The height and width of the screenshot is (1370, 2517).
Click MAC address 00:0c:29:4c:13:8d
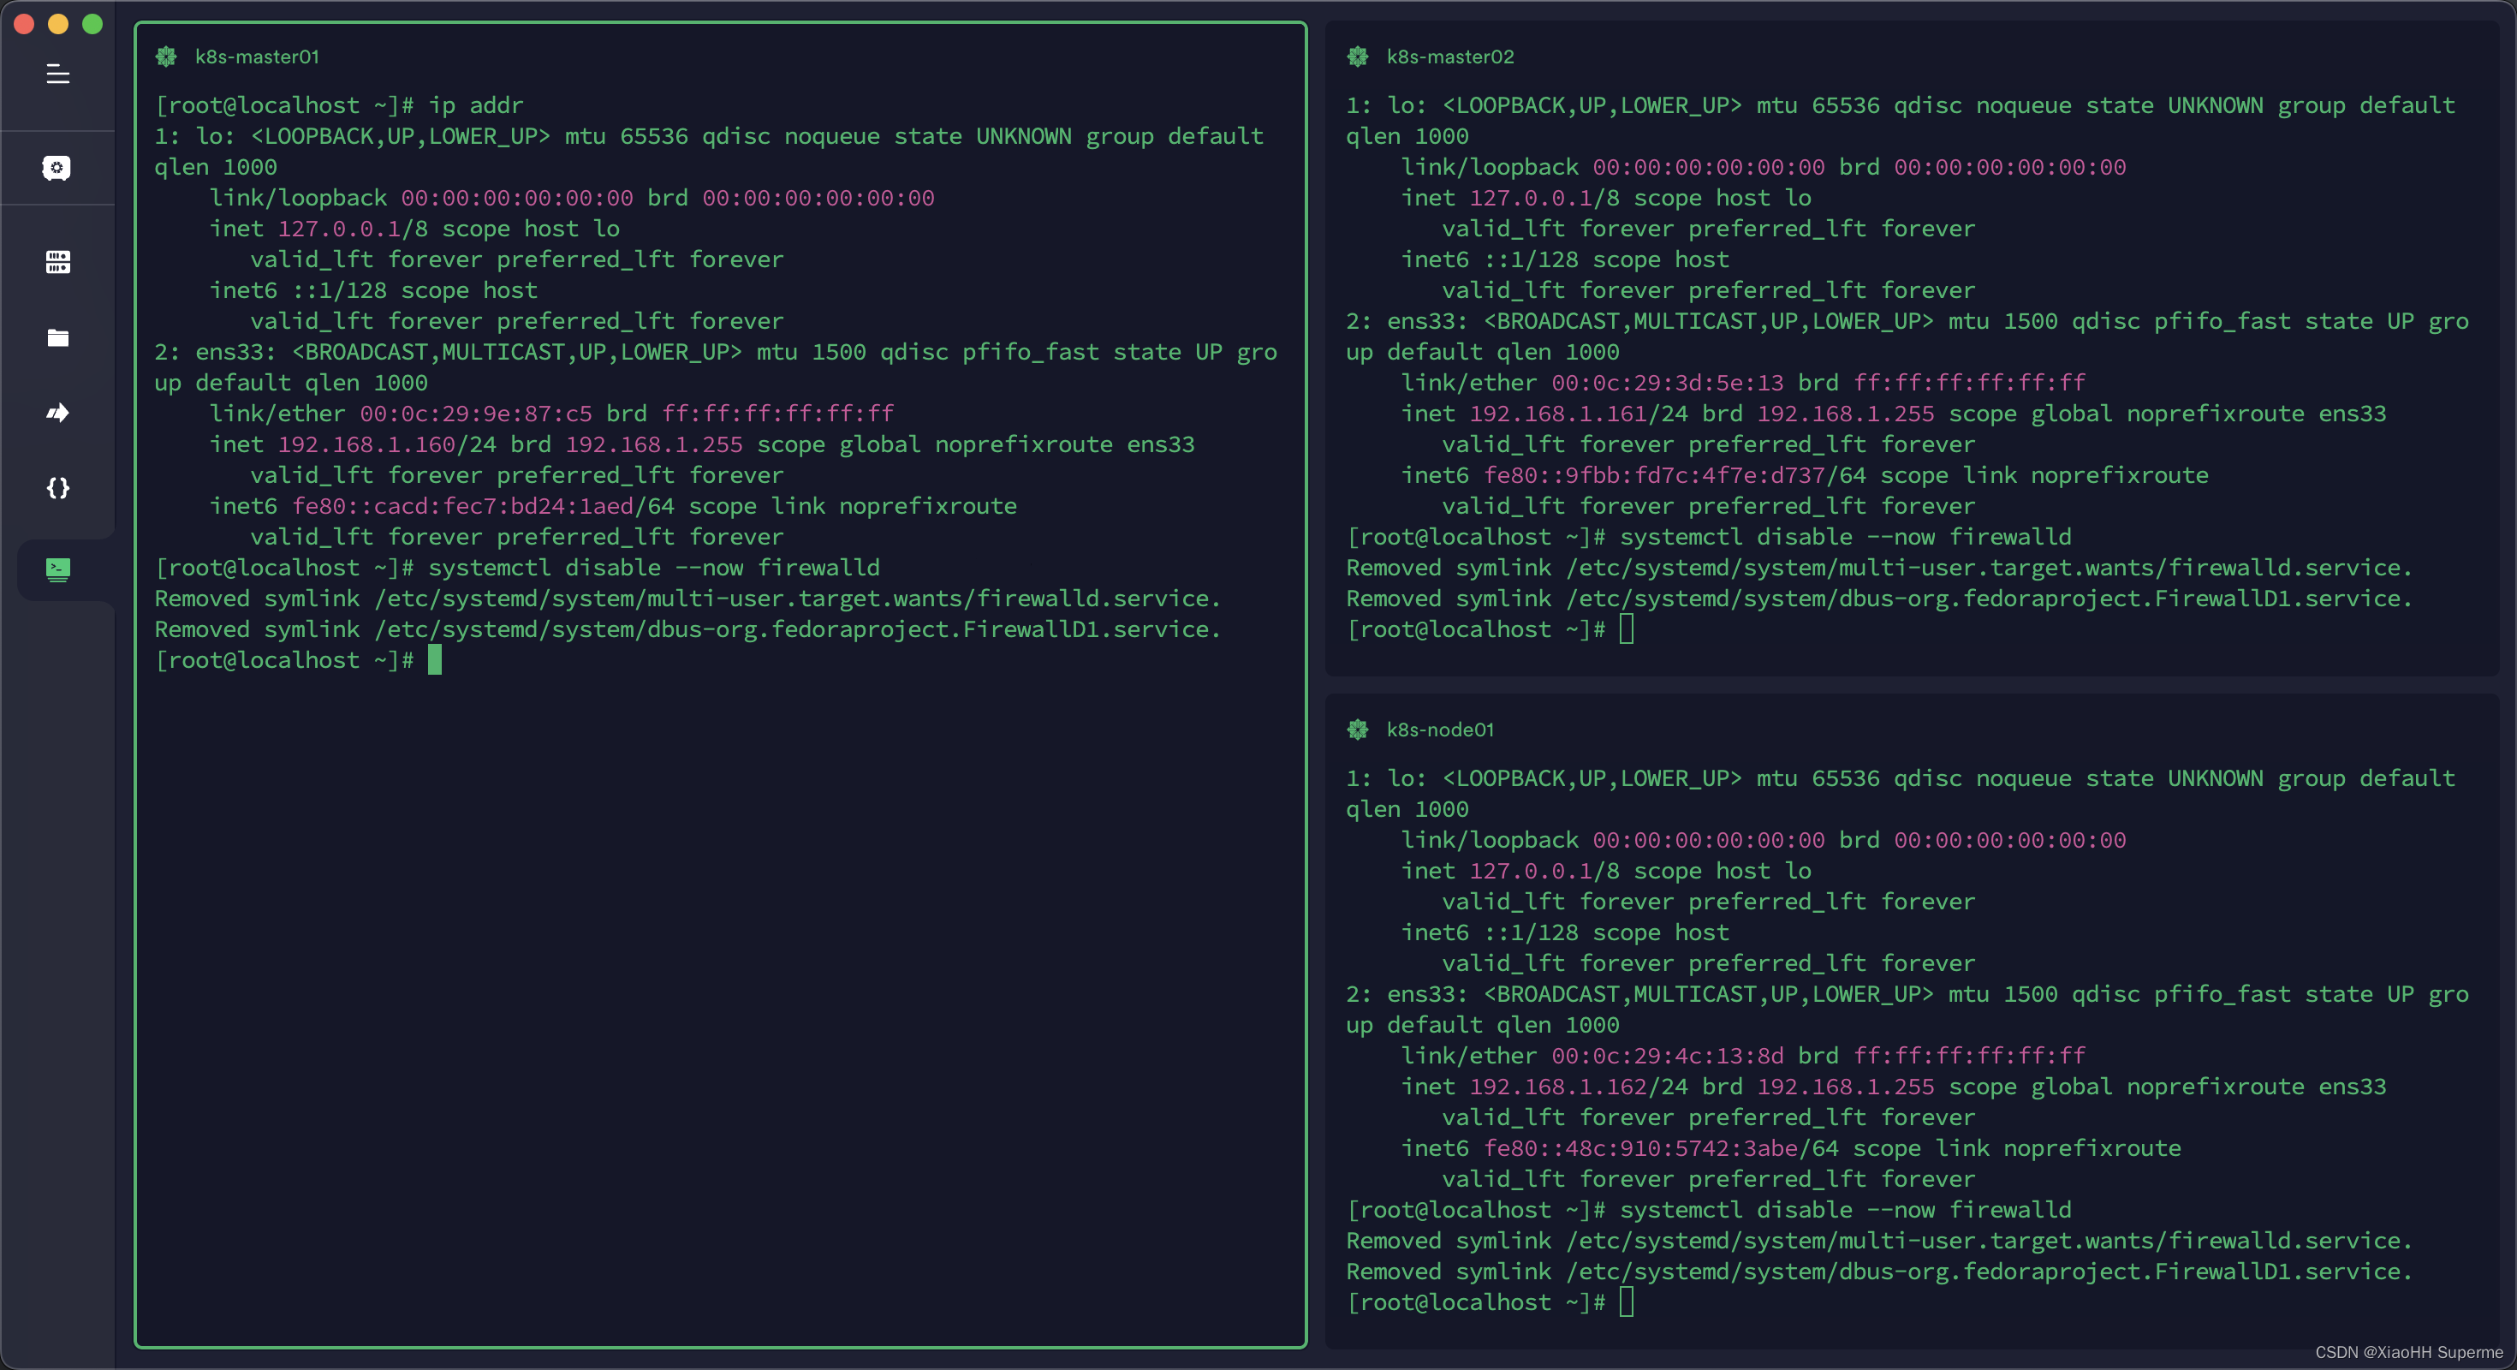pos(1668,1056)
